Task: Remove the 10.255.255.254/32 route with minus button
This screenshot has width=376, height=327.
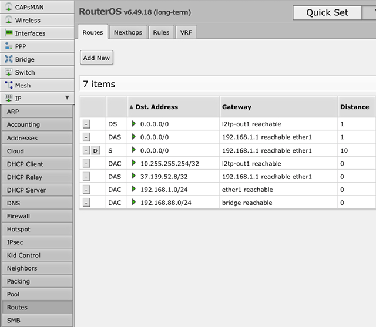Action: click(86, 164)
